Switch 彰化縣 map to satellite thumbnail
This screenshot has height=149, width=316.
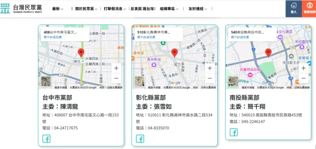click(139, 81)
